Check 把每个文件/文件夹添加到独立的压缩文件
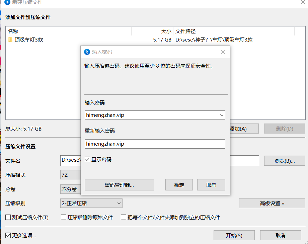The image size is (308, 244). tap(123, 217)
